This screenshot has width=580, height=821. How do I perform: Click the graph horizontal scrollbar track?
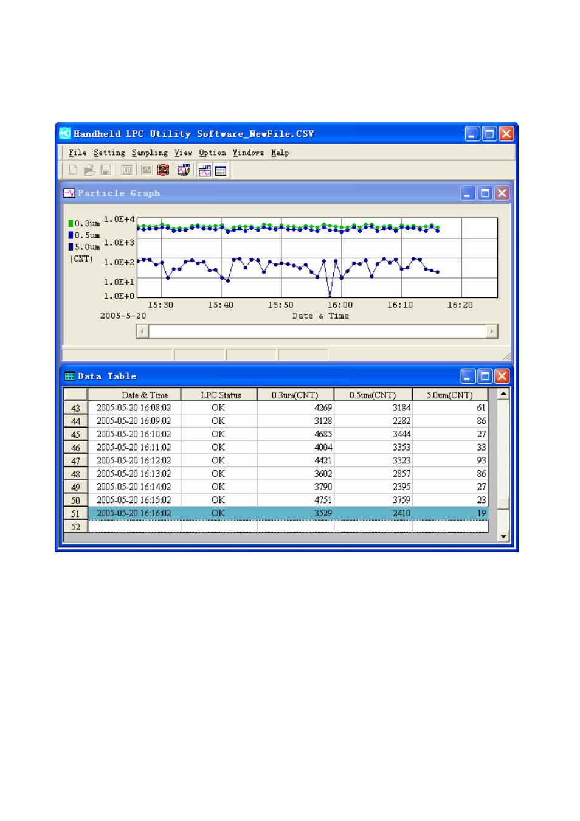click(x=317, y=331)
